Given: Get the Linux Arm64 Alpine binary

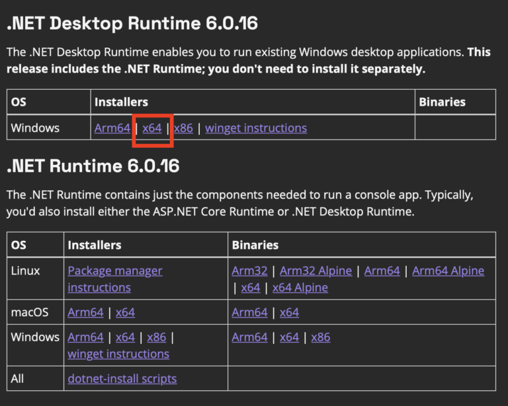Looking at the screenshot, I should tap(448, 271).
